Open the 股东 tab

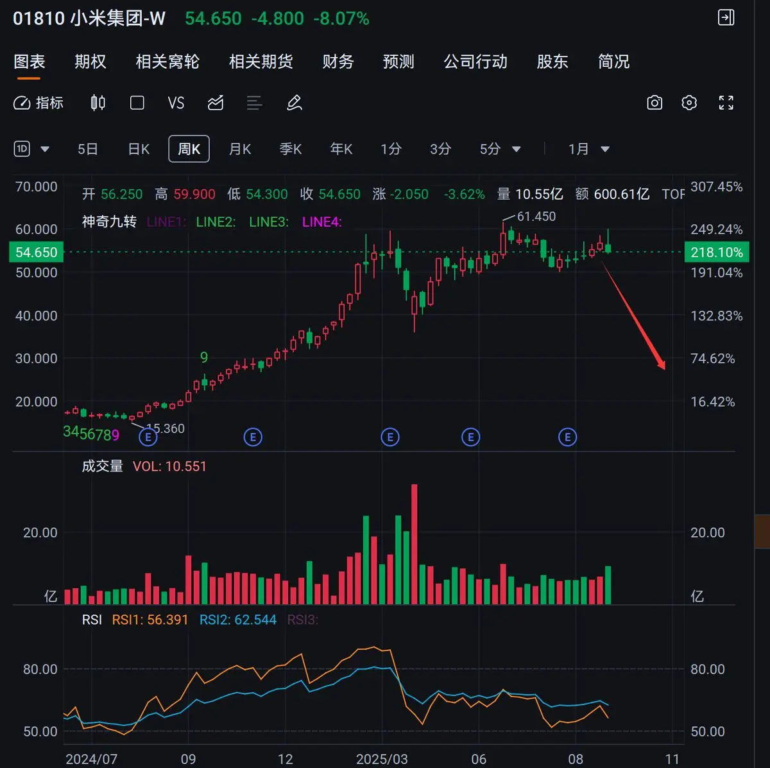pyautogui.click(x=552, y=62)
